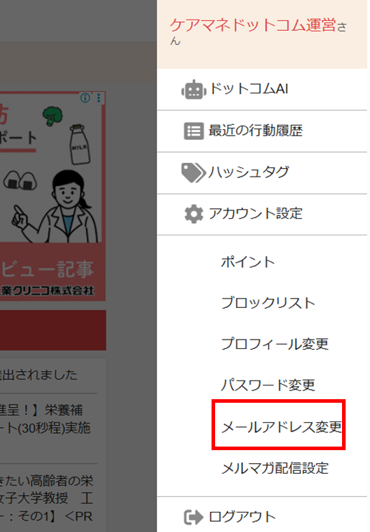This screenshot has width=370, height=532.
Task: Open the ドットコムAI menu item
Action: [262, 90]
